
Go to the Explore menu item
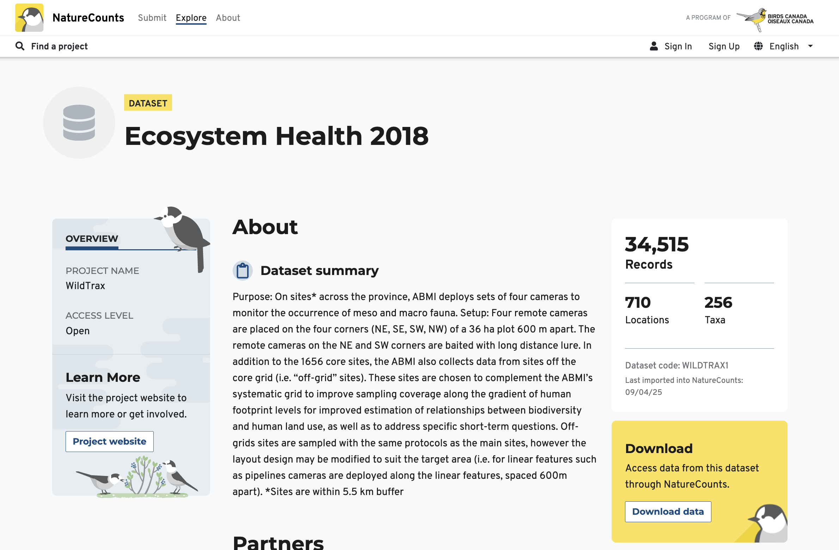[x=191, y=18]
